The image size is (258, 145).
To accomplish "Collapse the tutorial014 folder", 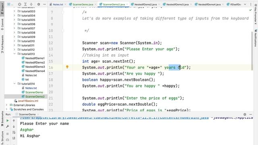I will pyautogui.click(x=15, y=84).
